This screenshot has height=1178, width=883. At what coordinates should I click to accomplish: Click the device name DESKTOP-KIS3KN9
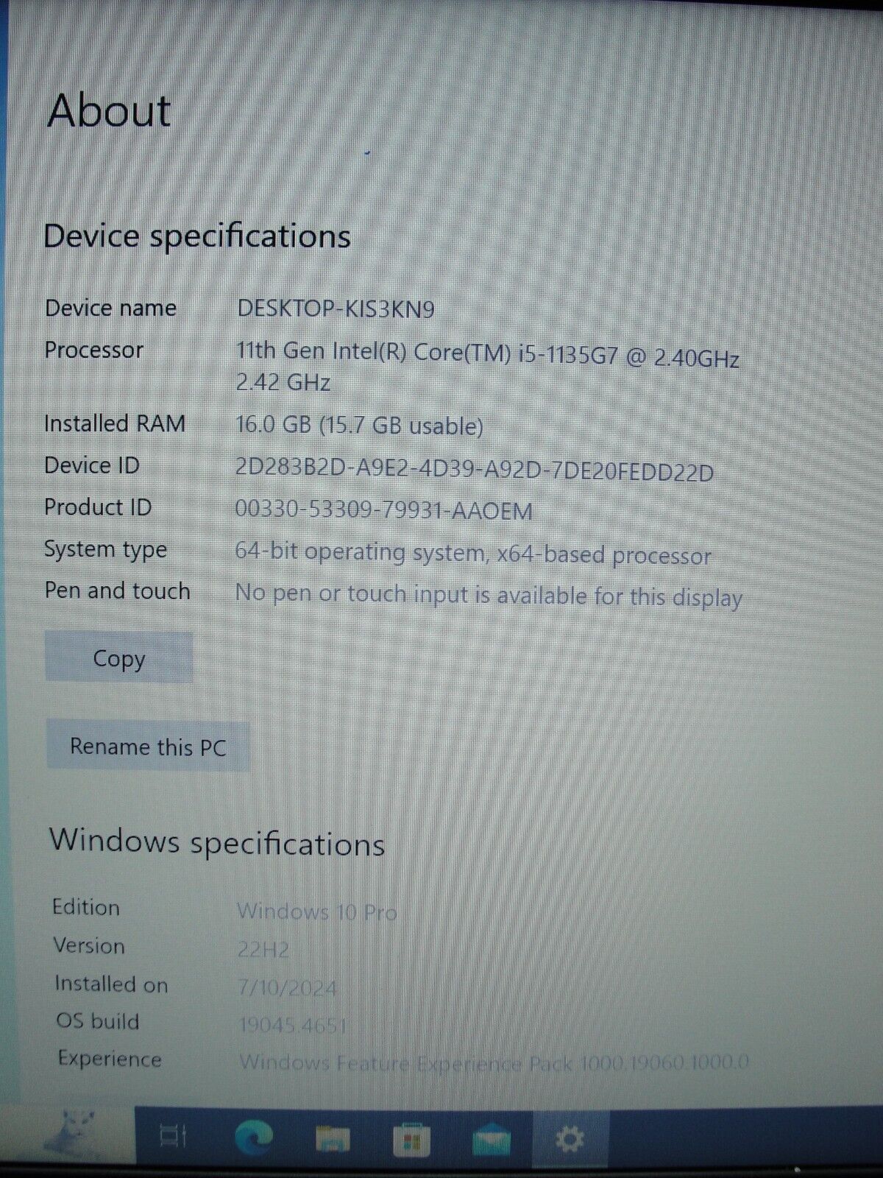(x=336, y=309)
